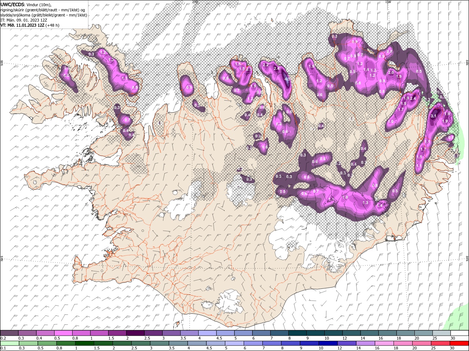Screen dimensions: 469x351
Task: Click upper legend swatch between 8 and 9
Action: [x=298, y=333]
